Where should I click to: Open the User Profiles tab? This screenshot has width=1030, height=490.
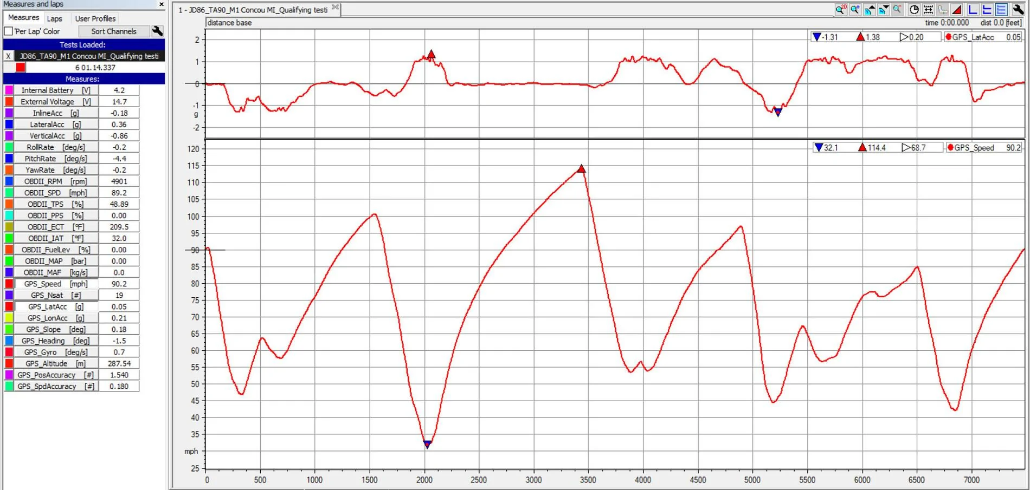coord(95,18)
